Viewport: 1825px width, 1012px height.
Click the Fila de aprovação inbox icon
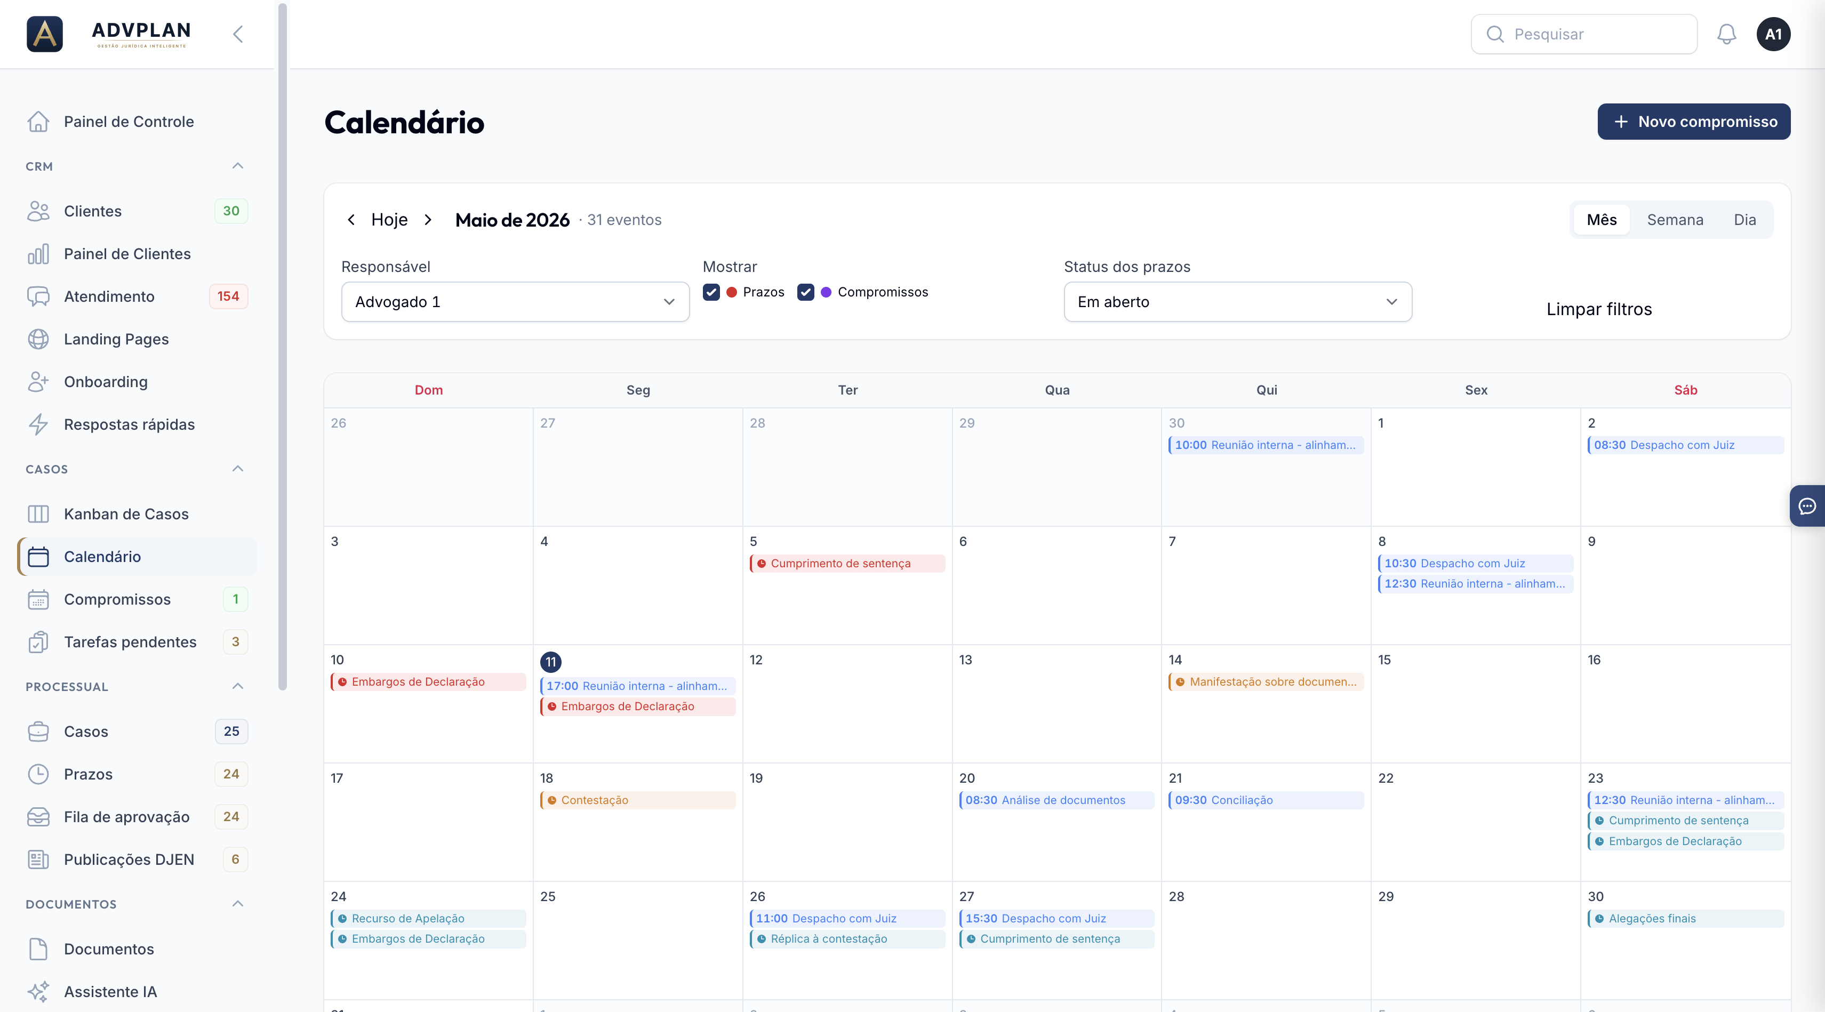38,816
